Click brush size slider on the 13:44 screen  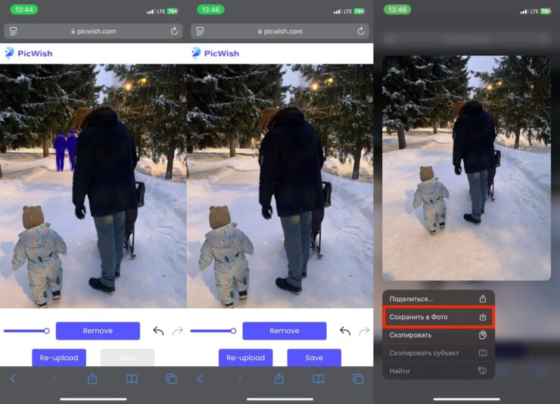pyautogui.click(x=26, y=331)
